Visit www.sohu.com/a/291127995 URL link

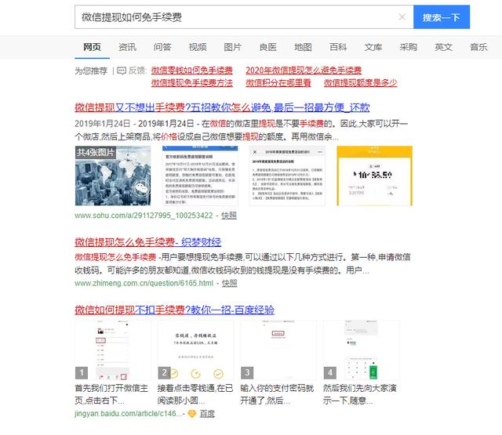[144, 216]
